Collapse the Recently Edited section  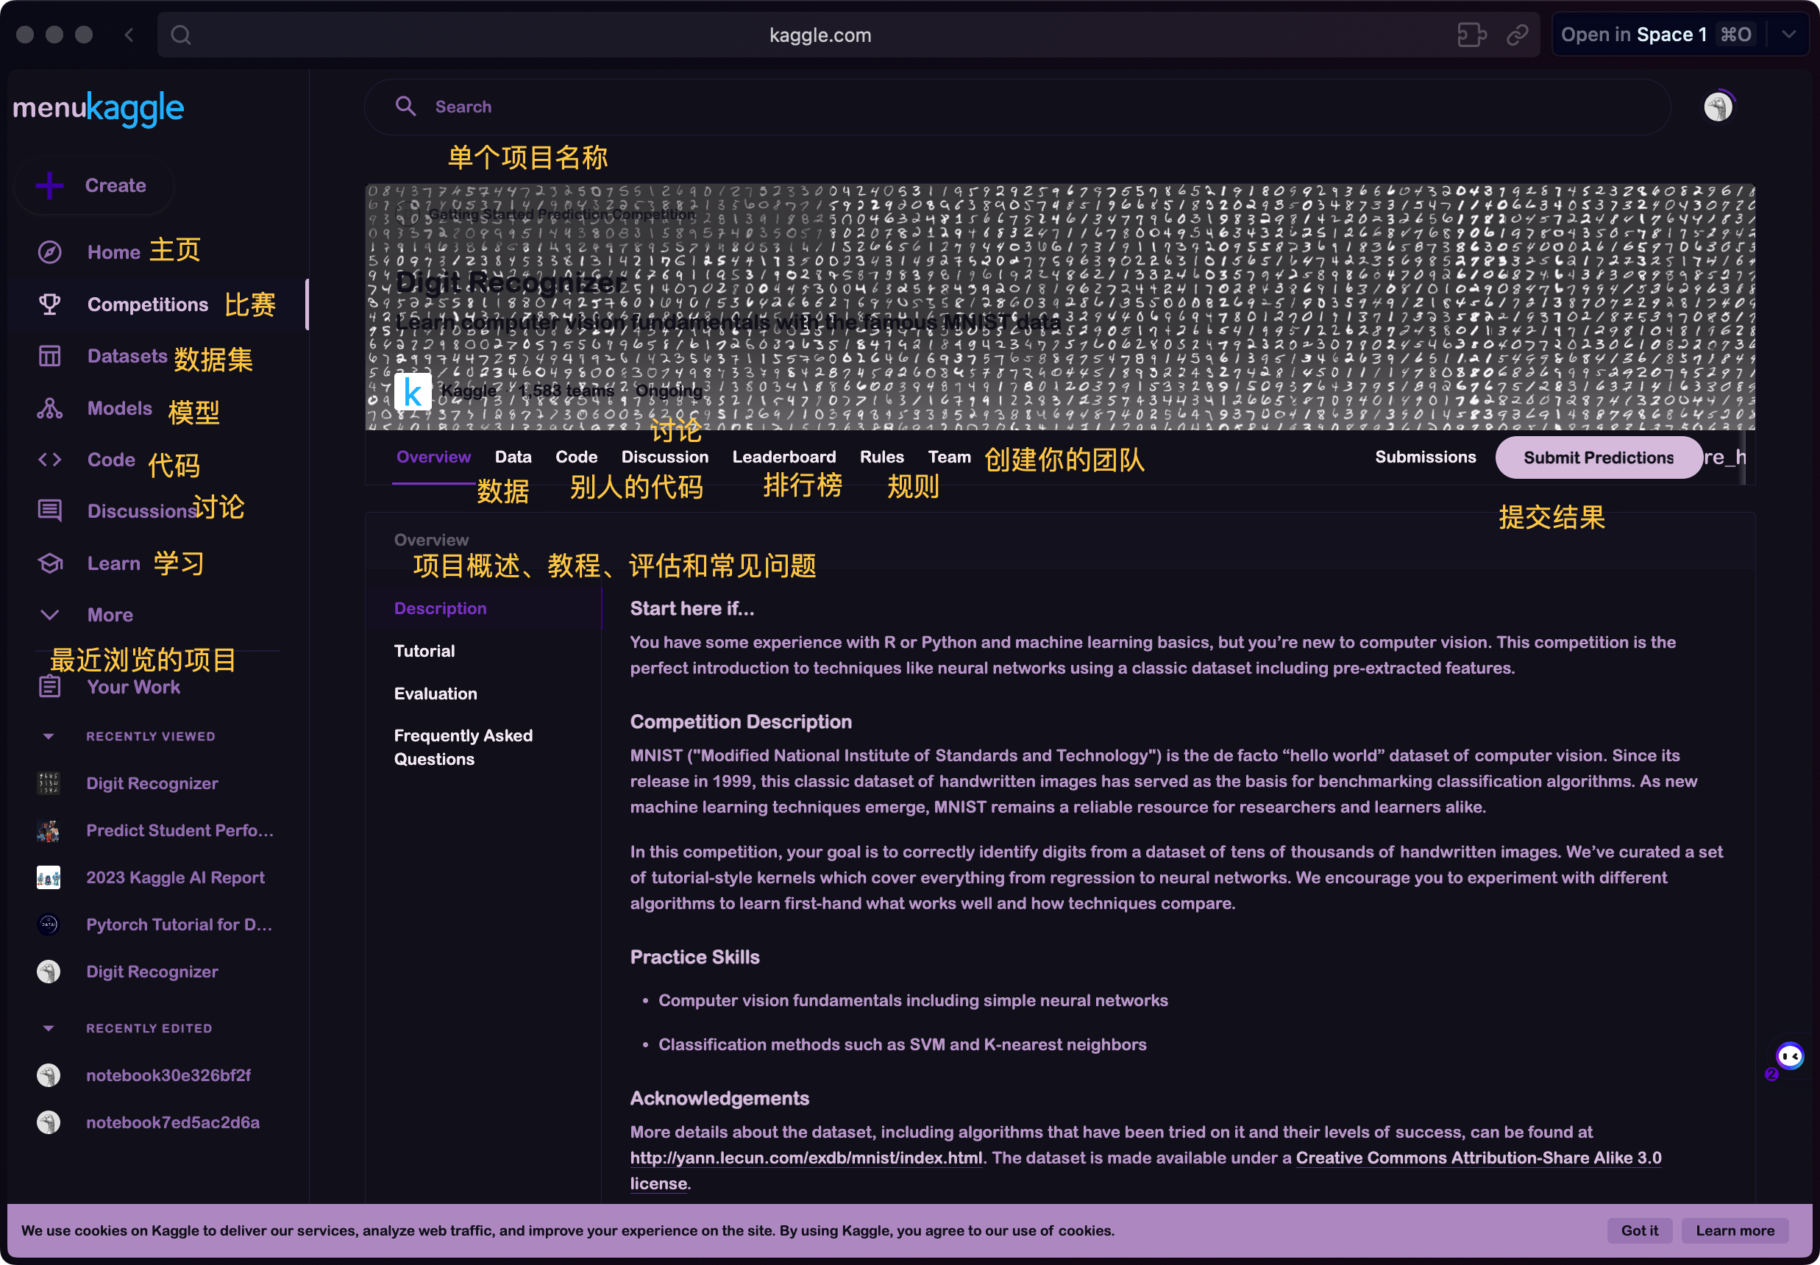49,1028
